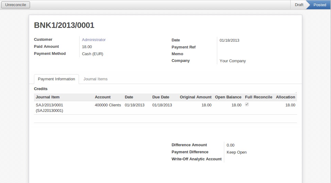Select the Draft status stage
Screen dimensions: 331x183
coord(299,5)
